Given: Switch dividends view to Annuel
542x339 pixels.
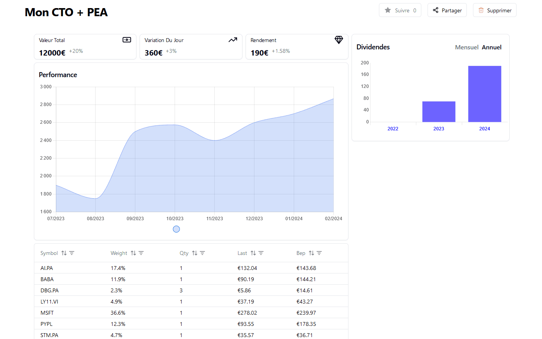Looking at the screenshot, I should click(492, 47).
